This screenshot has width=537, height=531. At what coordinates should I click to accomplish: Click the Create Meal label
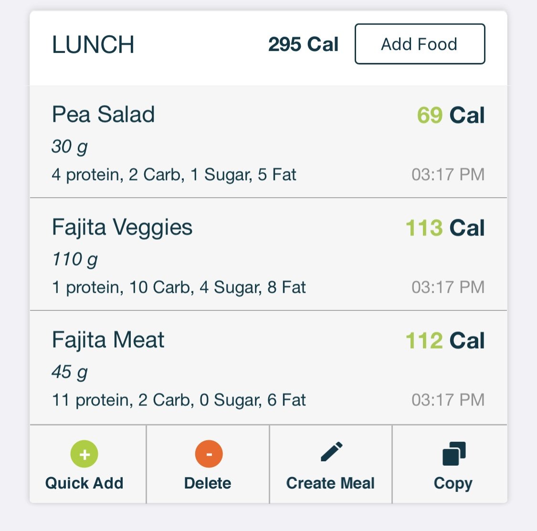330,483
